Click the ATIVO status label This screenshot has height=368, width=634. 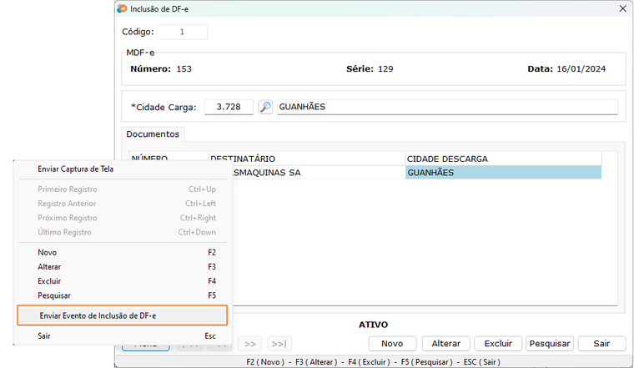click(x=373, y=325)
